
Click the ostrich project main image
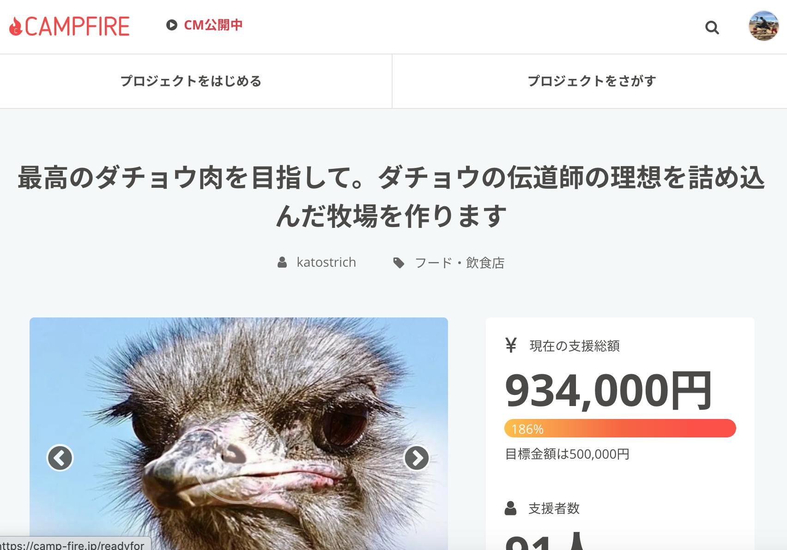coord(239,434)
